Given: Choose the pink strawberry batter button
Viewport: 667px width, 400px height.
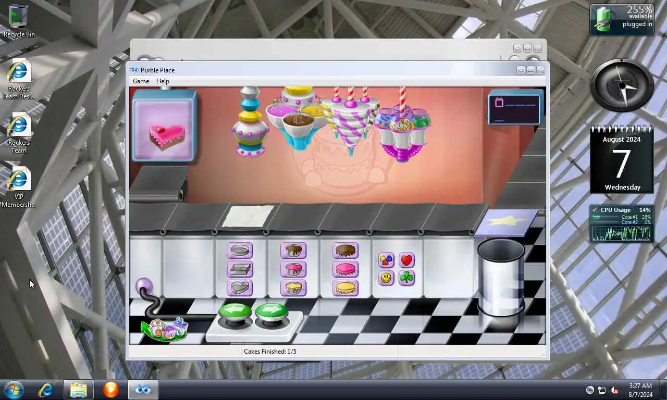Looking at the screenshot, I should point(293,269).
